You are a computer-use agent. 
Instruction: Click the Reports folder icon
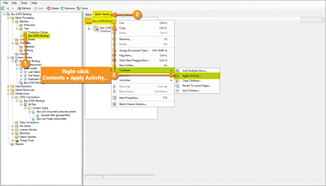[x=12, y=144]
